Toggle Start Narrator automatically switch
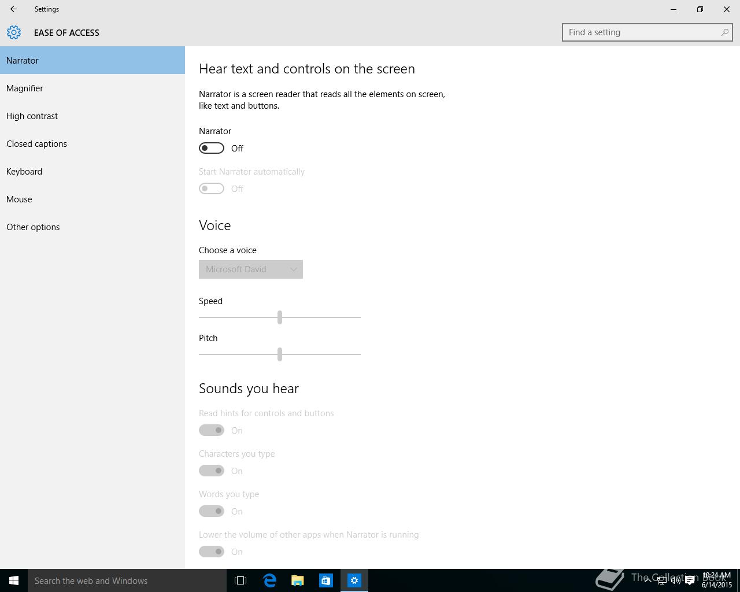Viewport: 740px width, 592px height. click(x=212, y=188)
